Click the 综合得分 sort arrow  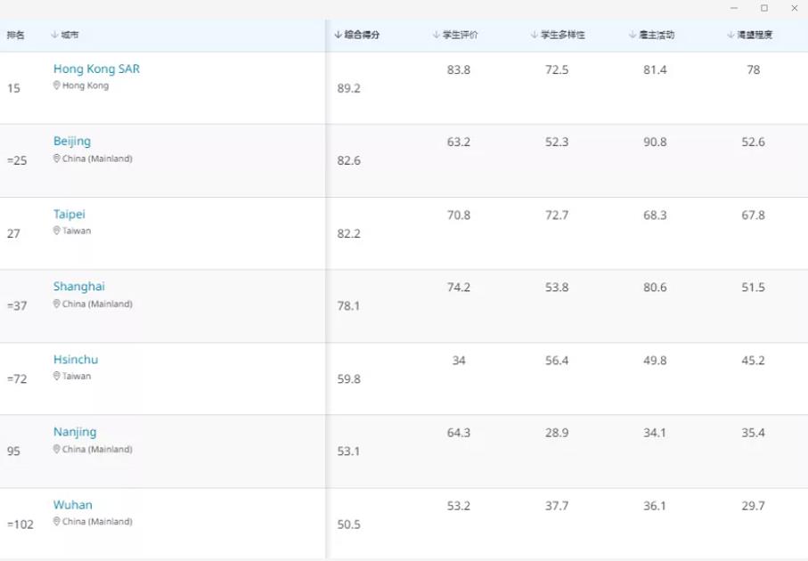tap(338, 35)
